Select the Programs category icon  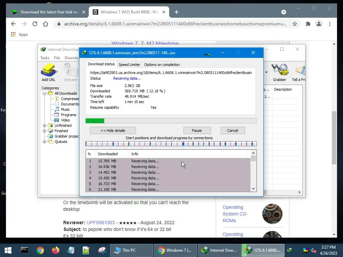pos(57,115)
